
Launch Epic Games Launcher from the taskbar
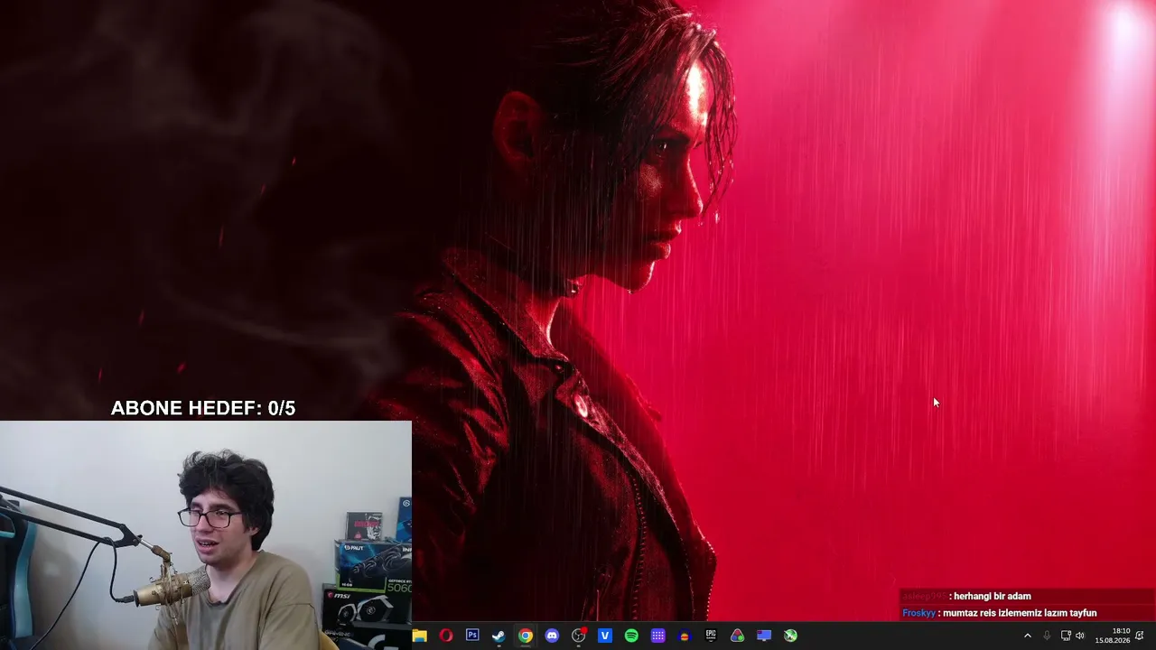711,636
